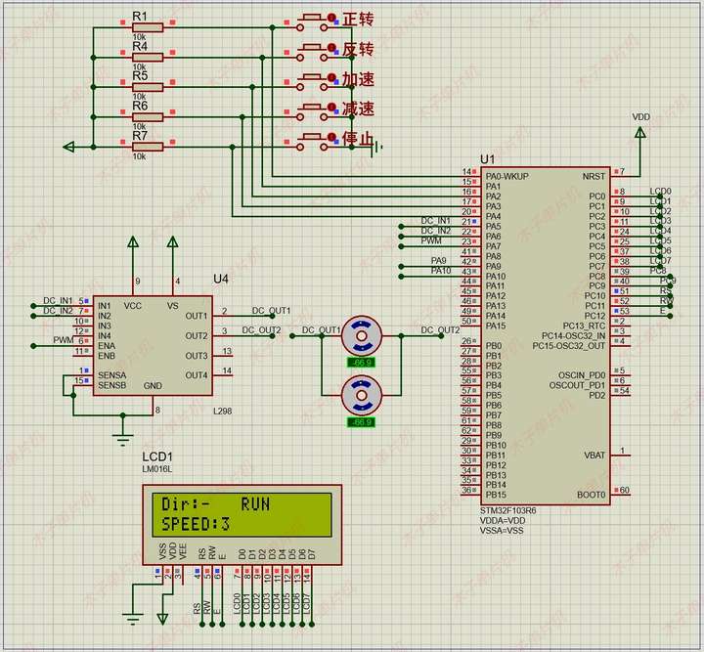Click the LCD1 reference label
The image size is (704, 652).
[157, 456]
